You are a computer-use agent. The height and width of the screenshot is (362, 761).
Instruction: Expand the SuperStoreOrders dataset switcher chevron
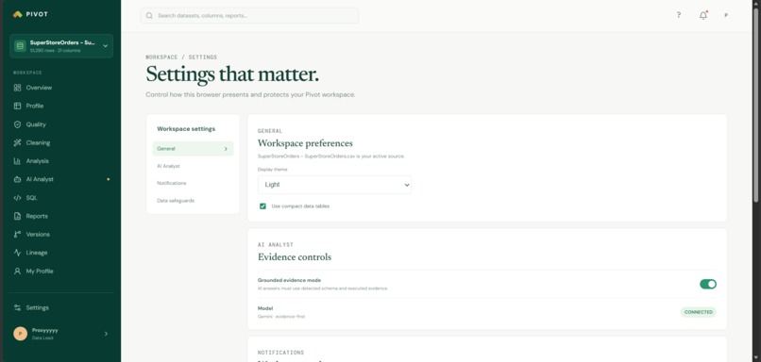click(x=106, y=46)
